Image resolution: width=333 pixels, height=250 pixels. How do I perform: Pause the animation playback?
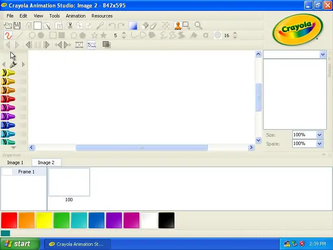click(37, 45)
